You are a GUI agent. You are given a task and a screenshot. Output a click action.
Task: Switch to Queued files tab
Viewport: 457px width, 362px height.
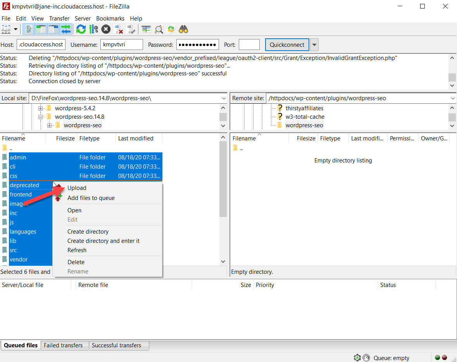(x=21, y=345)
